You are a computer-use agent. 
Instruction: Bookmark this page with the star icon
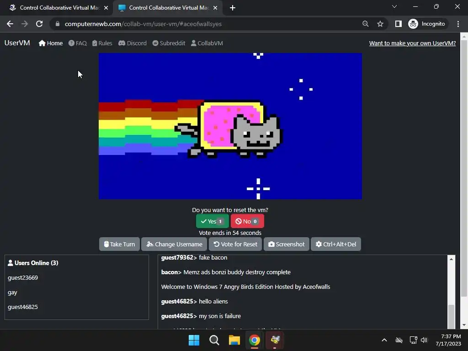[x=380, y=24]
